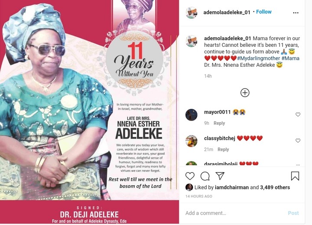The image size is (312, 225).
Task: Open mayor0011's profile avatar
Action: [x=192, y=115]
